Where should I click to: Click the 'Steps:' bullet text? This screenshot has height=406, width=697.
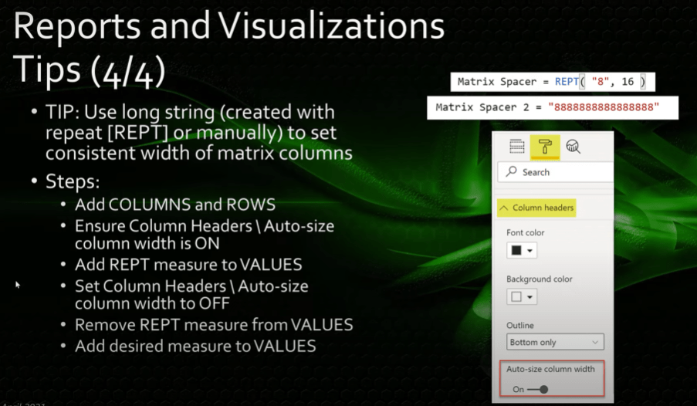[x=73, y=181]
